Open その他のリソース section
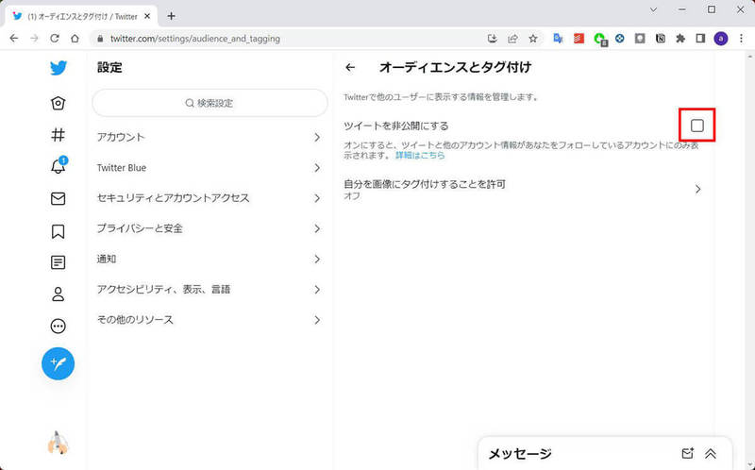The image size is (755, 470). 210,320
